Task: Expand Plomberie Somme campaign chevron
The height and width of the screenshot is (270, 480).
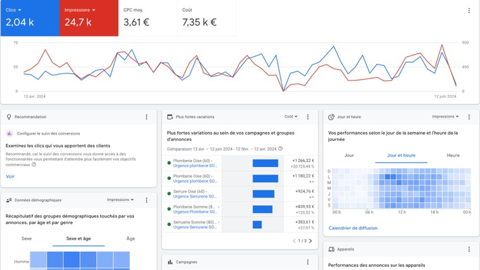Action: (219, 207)
